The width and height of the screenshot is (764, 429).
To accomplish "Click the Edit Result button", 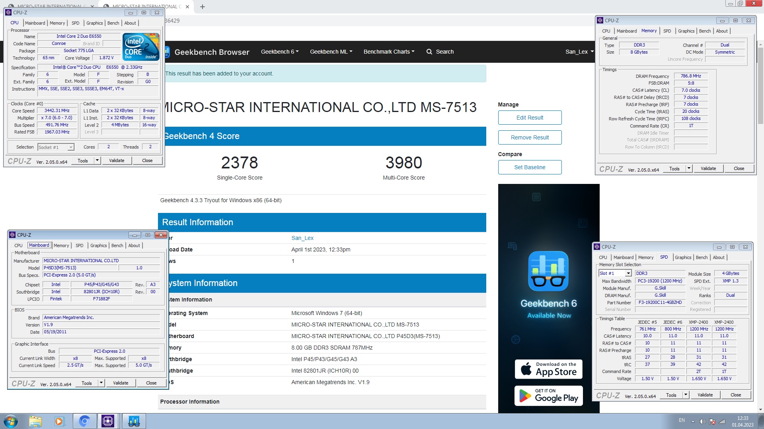I will pyautogui.click(x=530, y=118).
